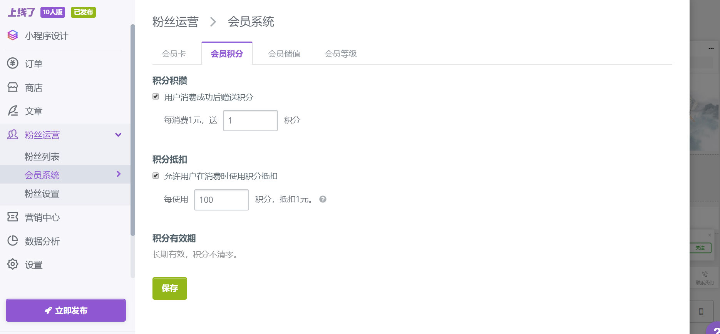
Task: Click the 数据分析 pie chart icon
Action: pos(13,241)
